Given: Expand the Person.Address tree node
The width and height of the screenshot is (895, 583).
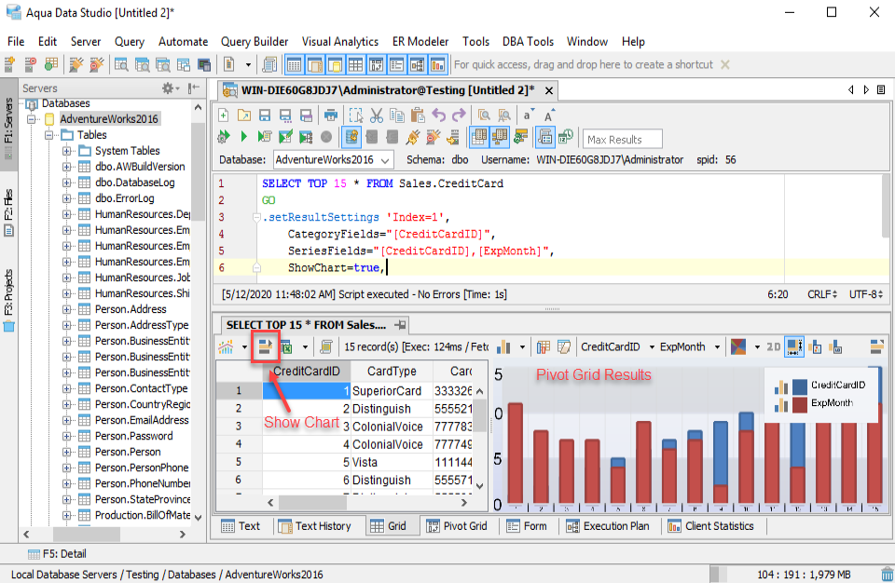Looking at the screenshot, I should click(x=67, y=309).
